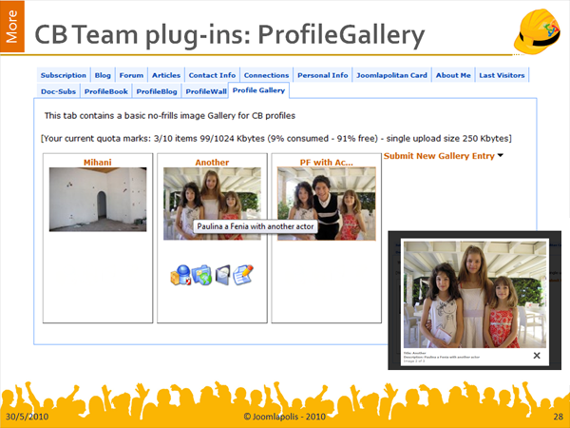This screenshot has width=570, height=428.
Task: Click the gallery description text line
Action: (170, 116)
